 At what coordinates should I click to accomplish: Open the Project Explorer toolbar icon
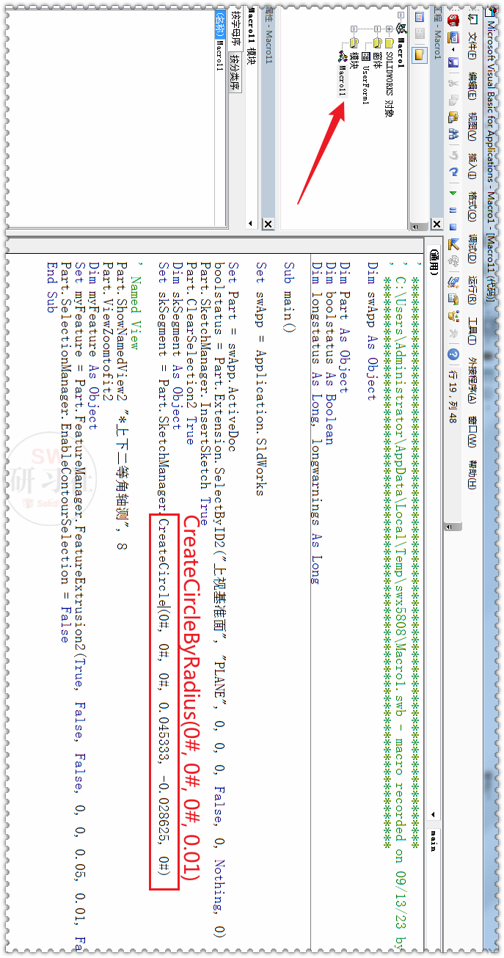tap(453, 281)
